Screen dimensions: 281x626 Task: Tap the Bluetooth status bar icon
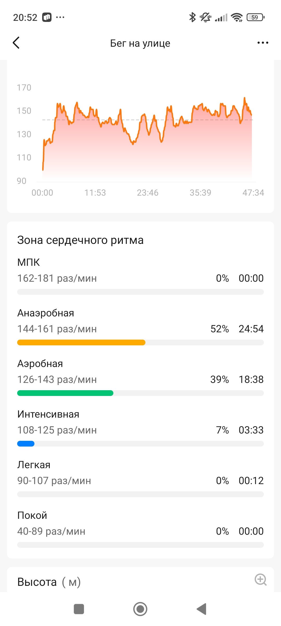click(x=192, y=17)
